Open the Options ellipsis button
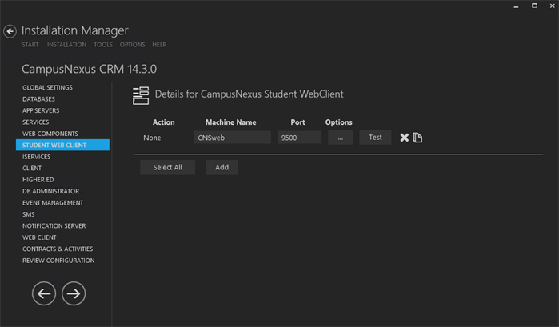This screenshot has height=327, width=559. pyautogui.click(x=340, y=138)
